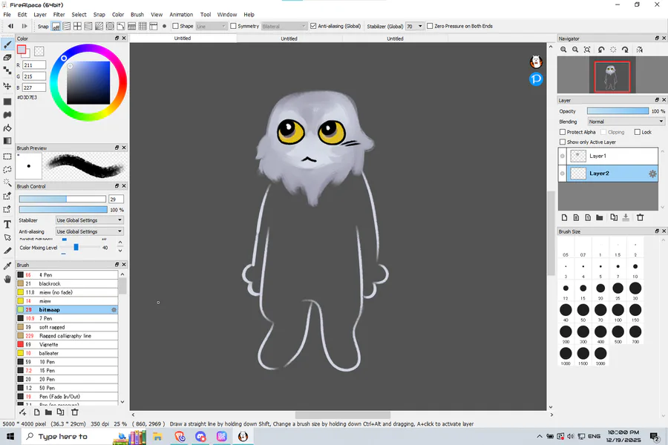
Task: Duplicate the current layer
Action: [x=614, y=217]
